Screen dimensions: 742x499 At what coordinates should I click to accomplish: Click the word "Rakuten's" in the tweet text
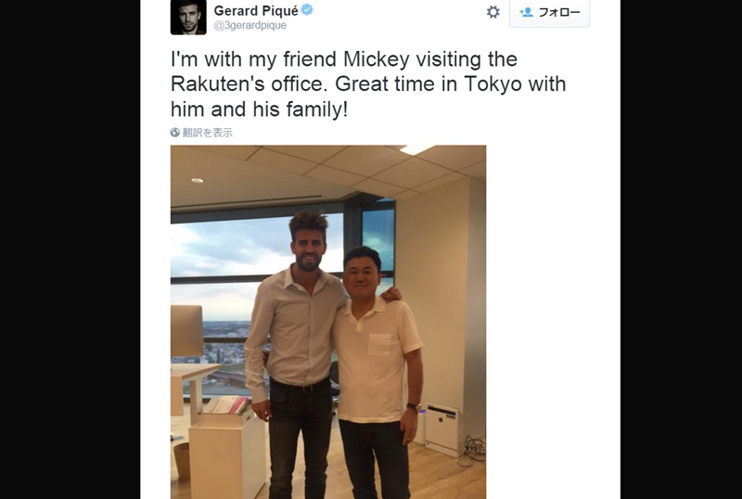coord(217,84)
